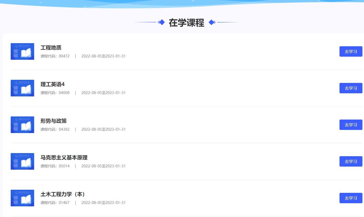
Task: Start learning 形势与政策 via 去学习
Action: 351,125
